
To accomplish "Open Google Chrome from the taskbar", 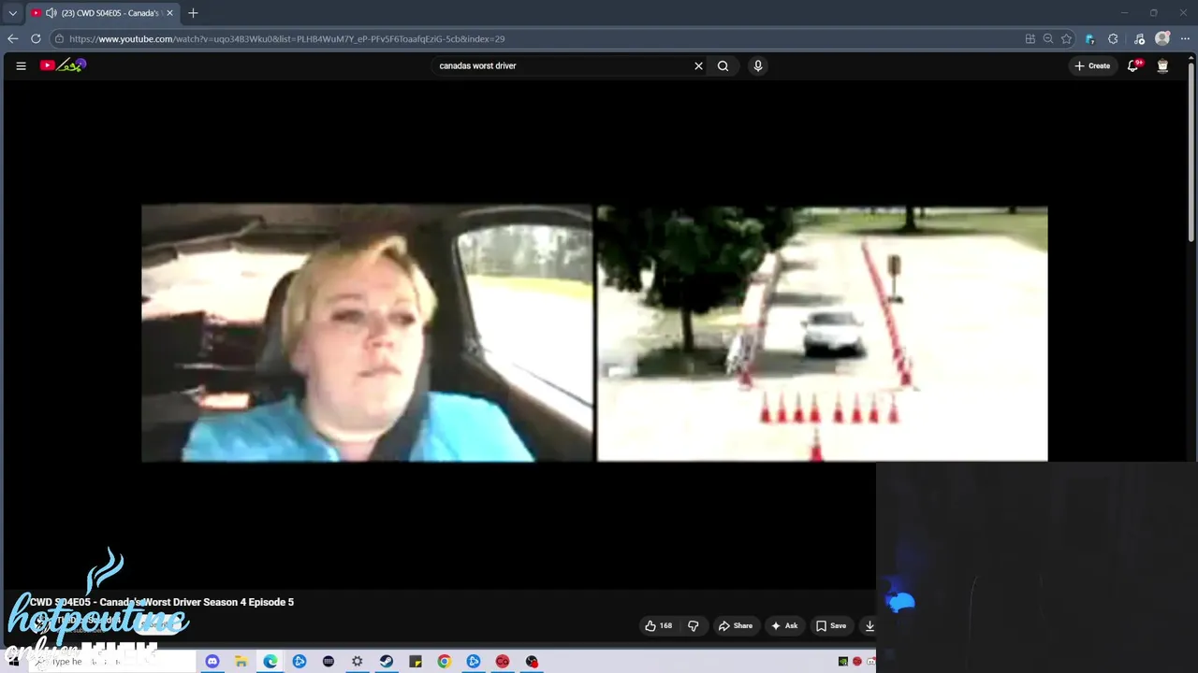I will click(x=444, y=661).
